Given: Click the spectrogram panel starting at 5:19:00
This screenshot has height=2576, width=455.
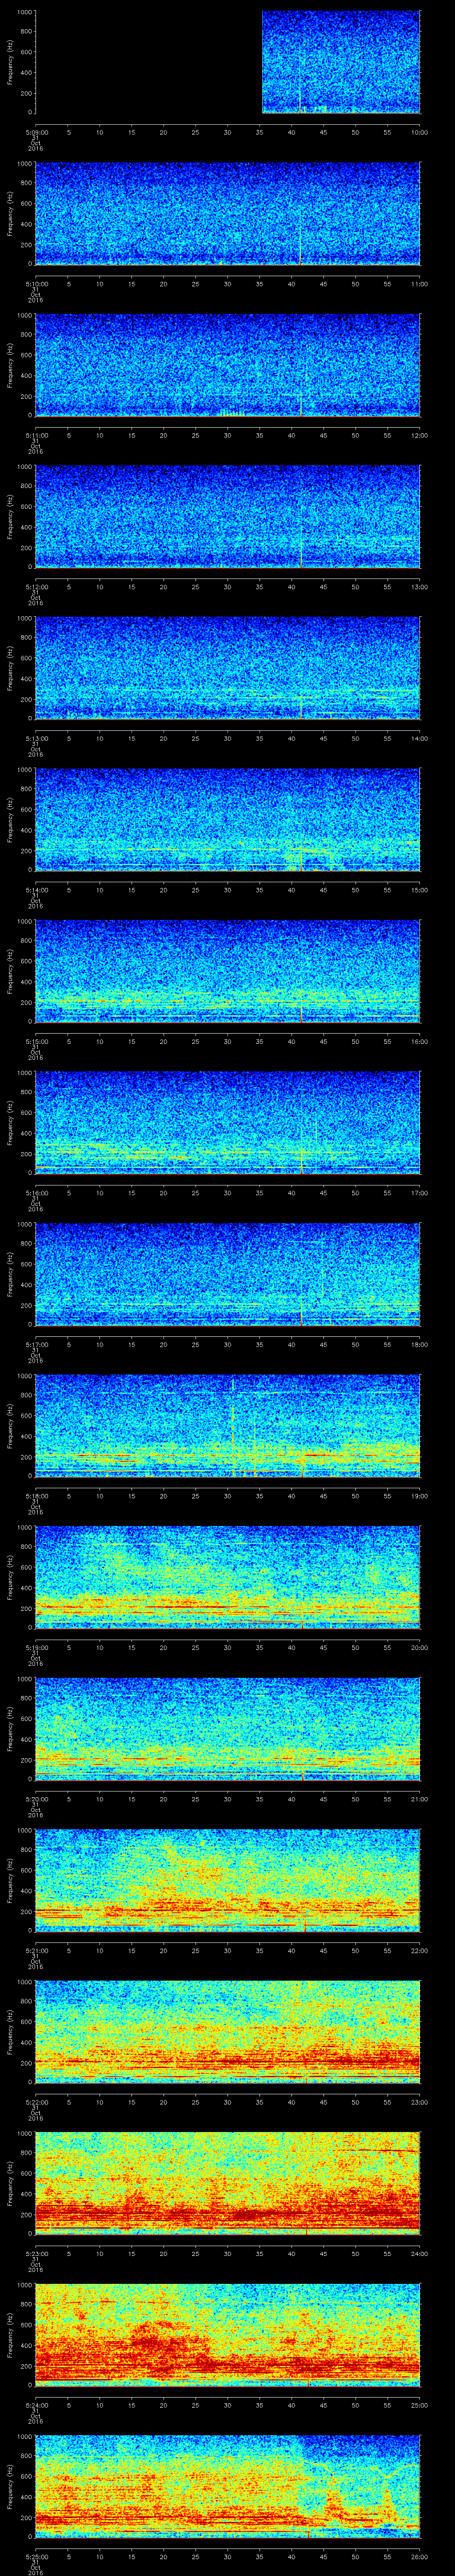Looking at the screenshot, I should click(x=228, y=1577).
